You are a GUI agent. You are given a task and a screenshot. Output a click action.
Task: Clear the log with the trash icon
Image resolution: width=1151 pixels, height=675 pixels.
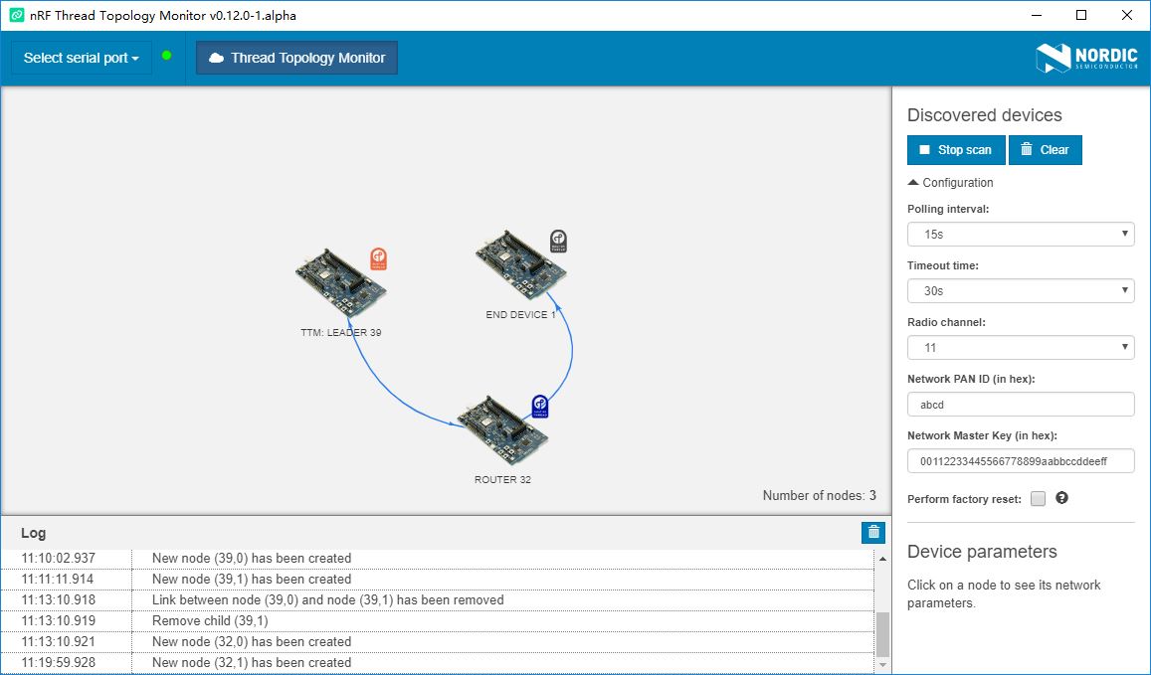(x=873, y=533)
